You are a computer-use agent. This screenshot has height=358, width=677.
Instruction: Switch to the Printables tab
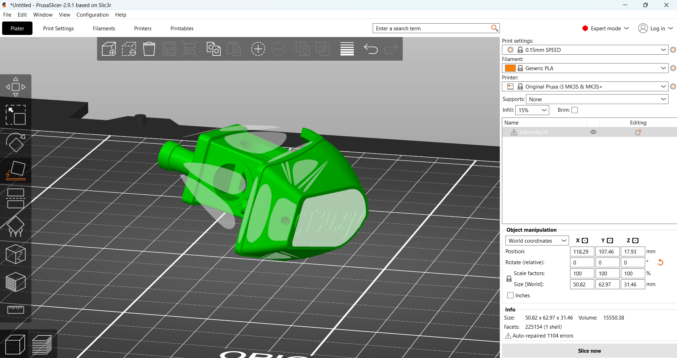click(182, 28)
